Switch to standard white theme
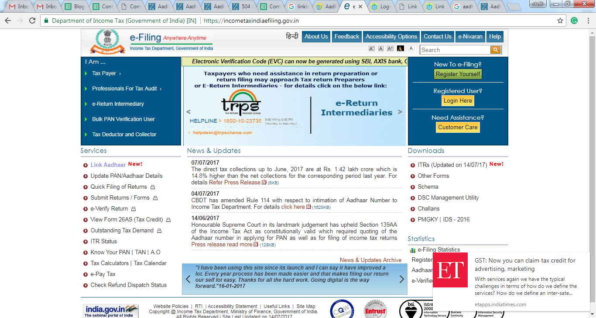Viewport: 596px width, 318px height. point(411,48)
